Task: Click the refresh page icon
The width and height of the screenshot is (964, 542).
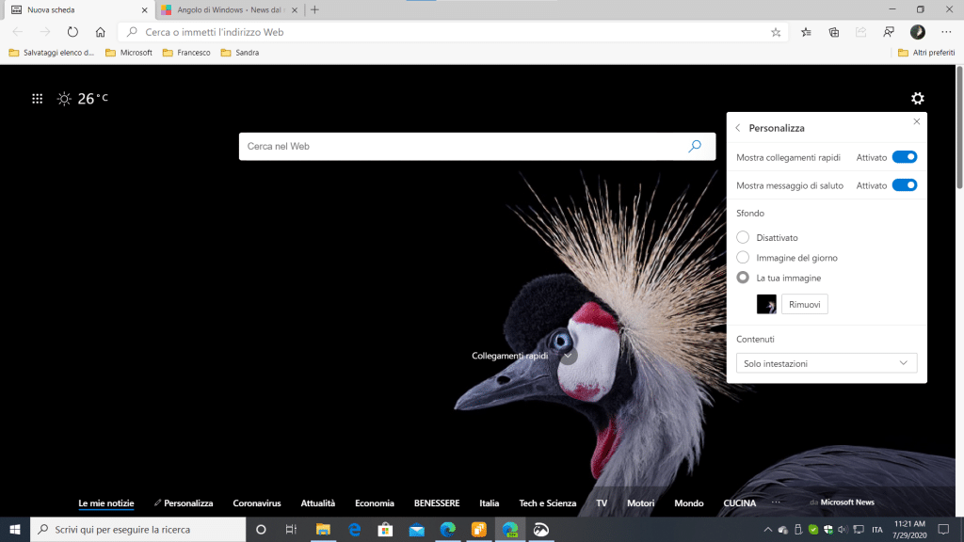Action: (72, 32)
